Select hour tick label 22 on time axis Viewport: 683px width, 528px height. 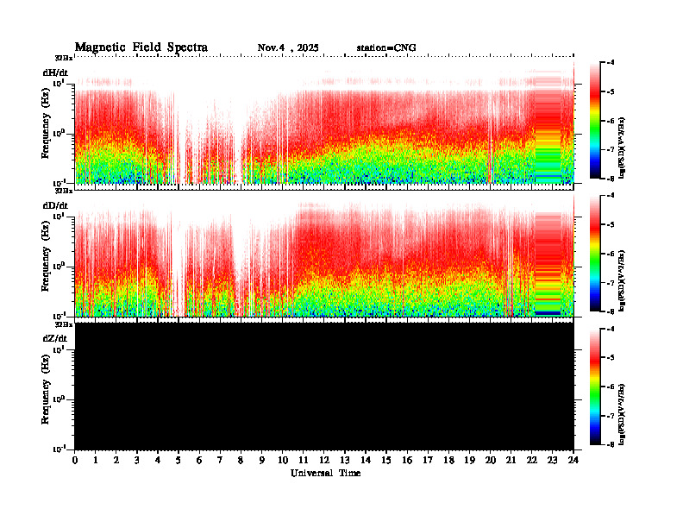(532, 460)
